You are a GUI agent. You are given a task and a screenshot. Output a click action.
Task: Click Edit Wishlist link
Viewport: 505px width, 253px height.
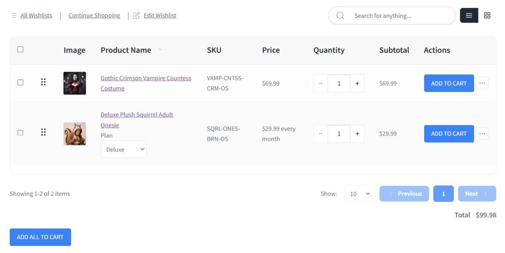[x=160, y=16]
